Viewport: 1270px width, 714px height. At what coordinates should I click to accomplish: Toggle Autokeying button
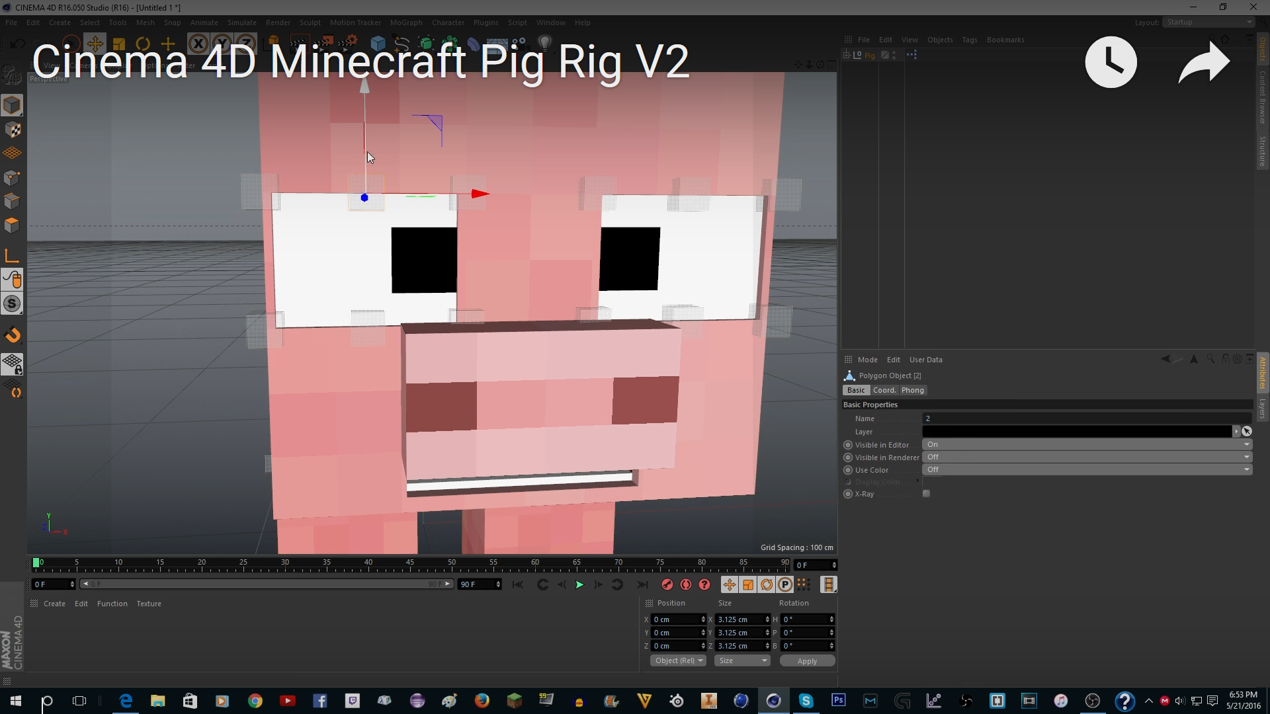click(x=686, y=584)
